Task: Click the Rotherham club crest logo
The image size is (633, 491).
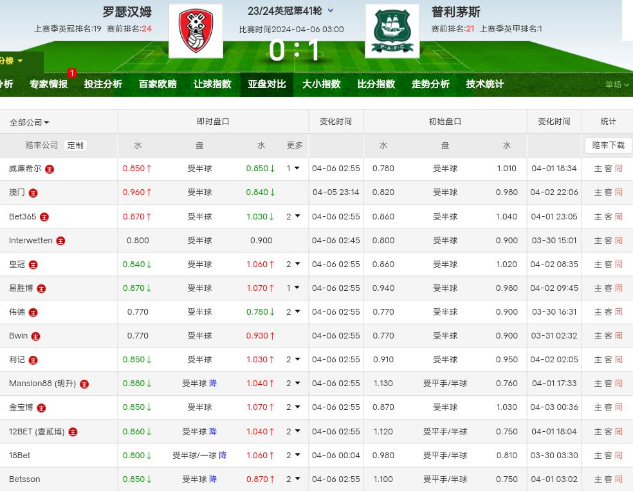Action: [196, 32]
